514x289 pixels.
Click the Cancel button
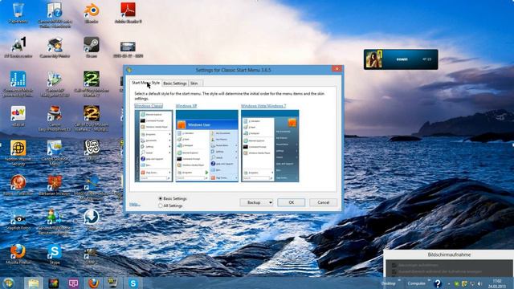click(323, 202)
